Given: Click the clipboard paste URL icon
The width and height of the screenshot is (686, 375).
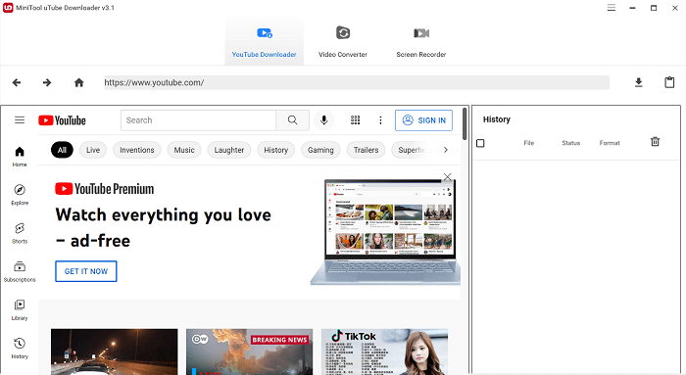Looking at the screenshot, I should 669,82.
